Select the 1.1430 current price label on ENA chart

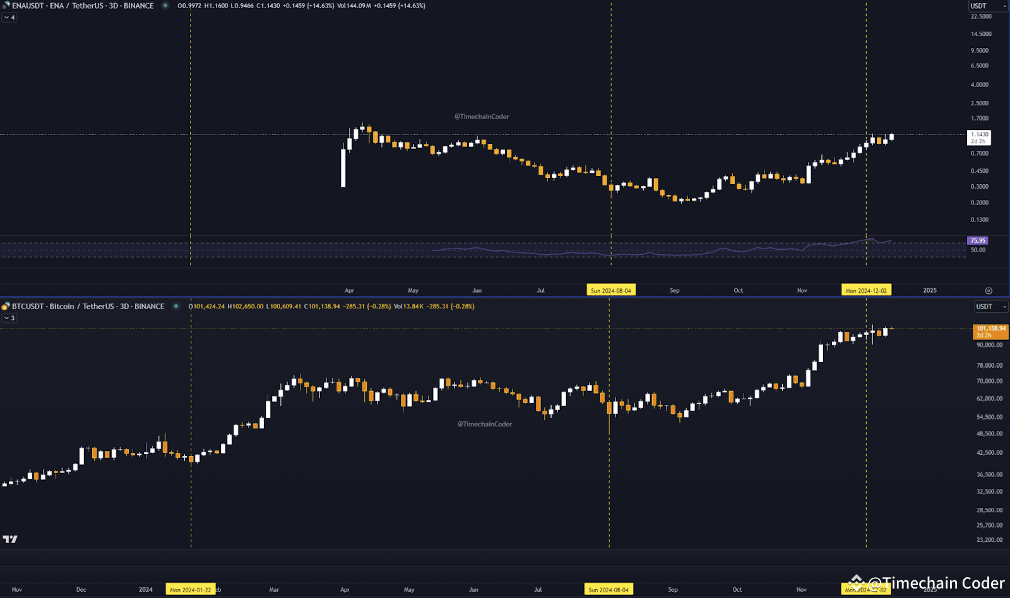[979, 138]
